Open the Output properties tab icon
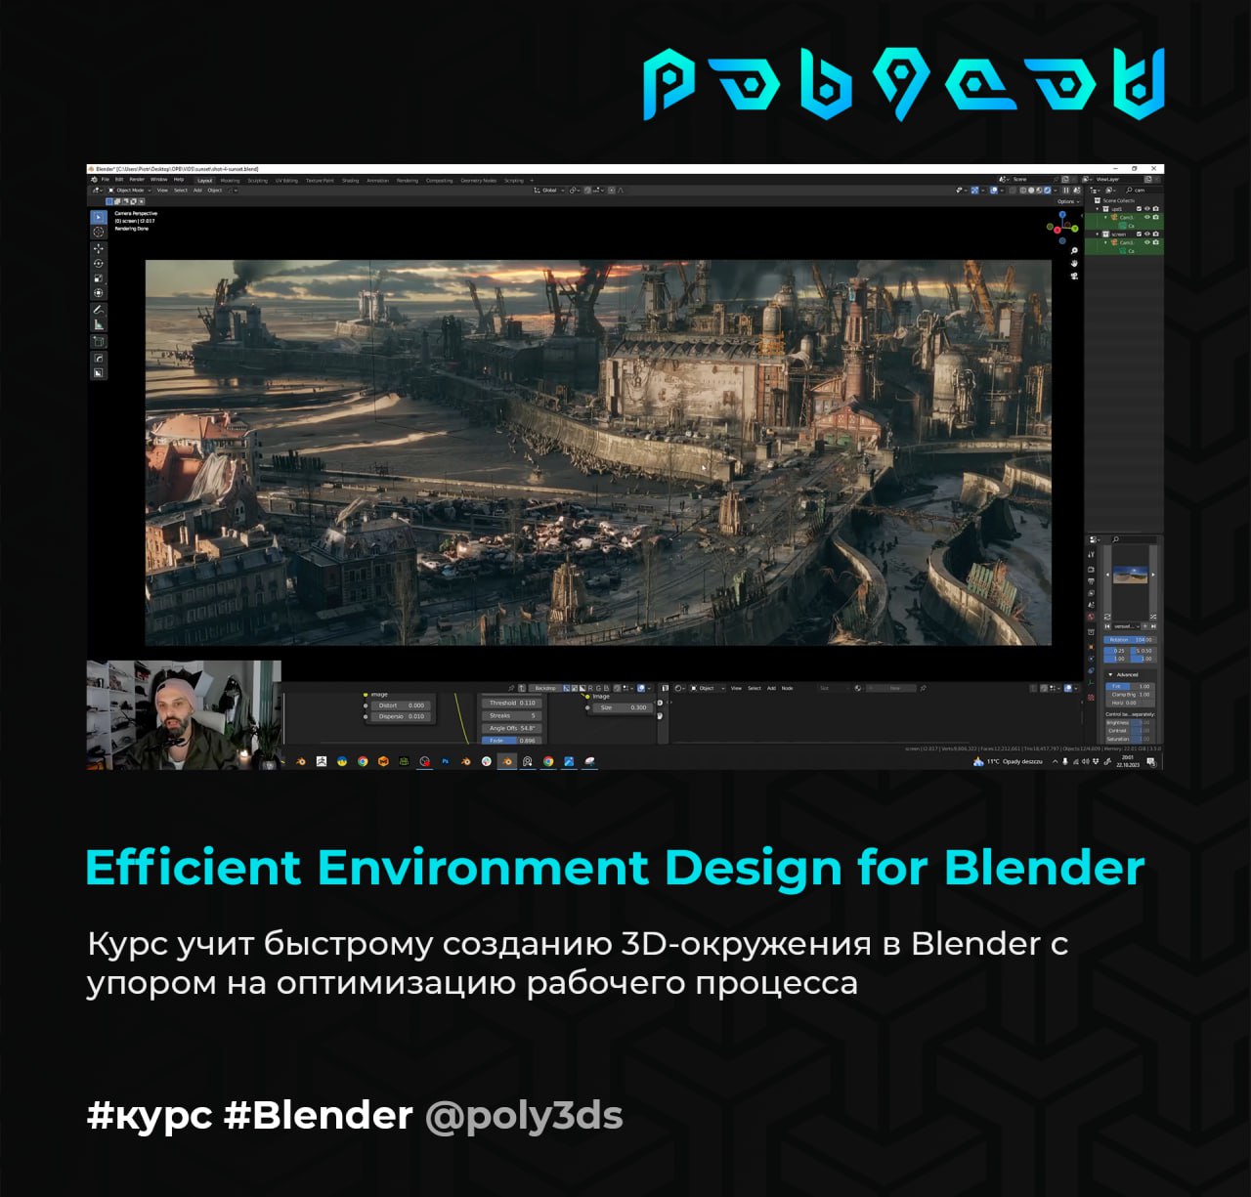 (1091, 581)
